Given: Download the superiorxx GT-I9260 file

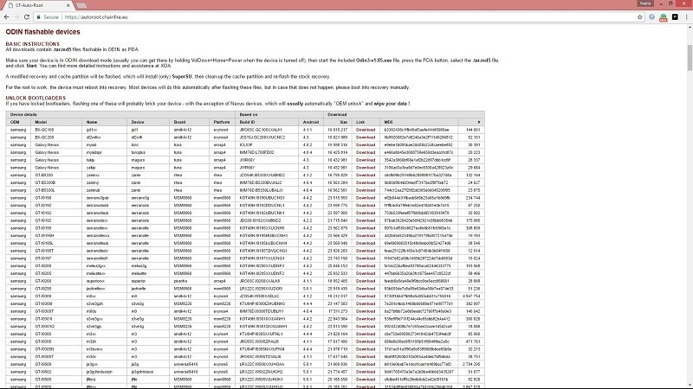Looking at the screenshot, I should [x=366, y=281].
